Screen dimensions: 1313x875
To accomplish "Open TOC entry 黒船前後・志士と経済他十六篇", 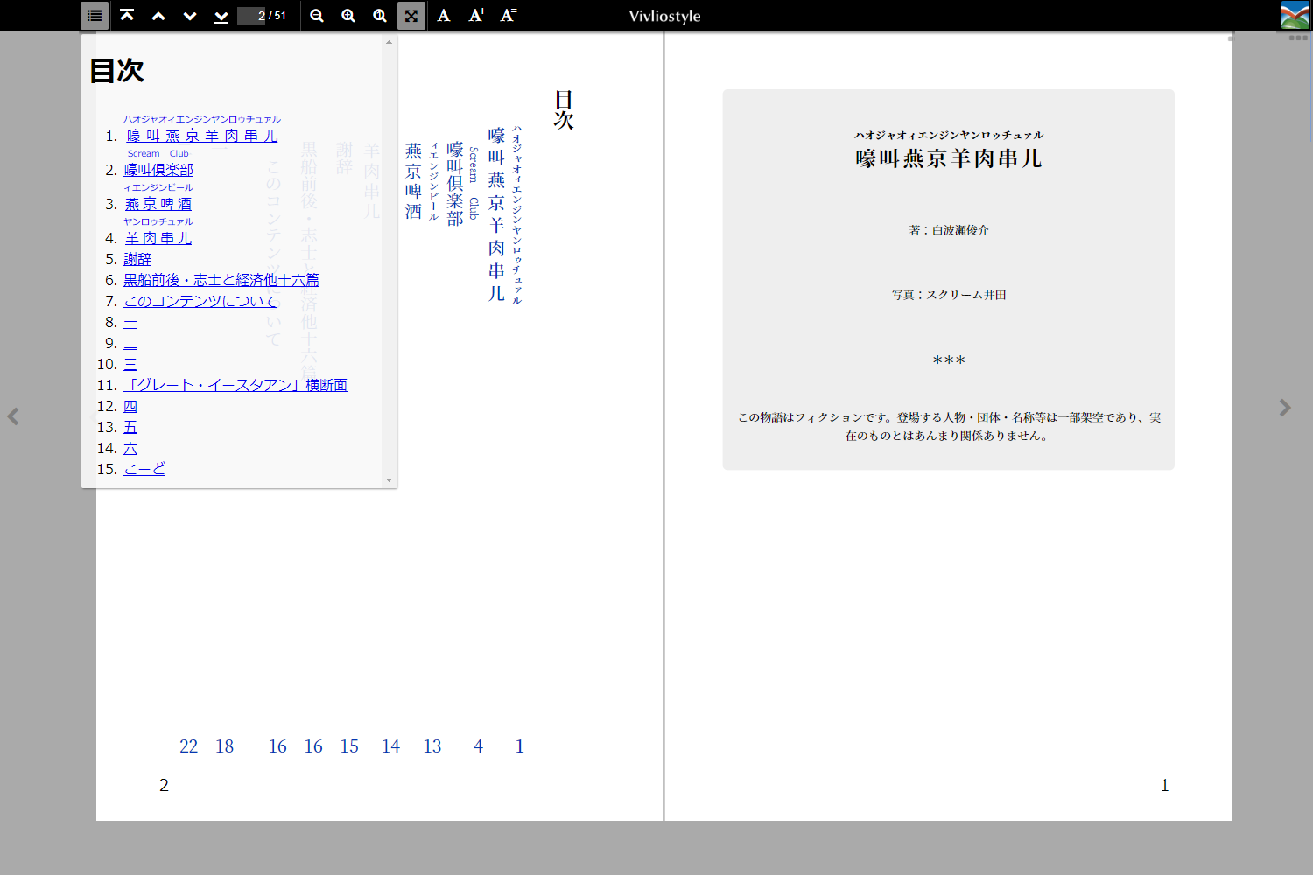I will [221, 280].
